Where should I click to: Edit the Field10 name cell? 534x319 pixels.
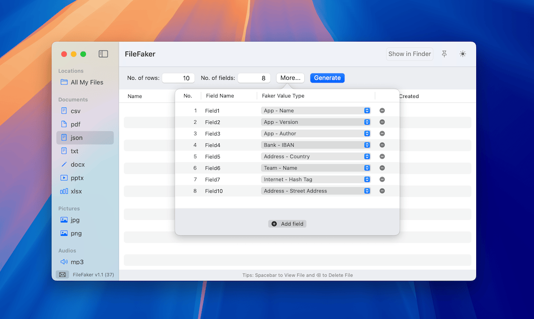[214, 191]
